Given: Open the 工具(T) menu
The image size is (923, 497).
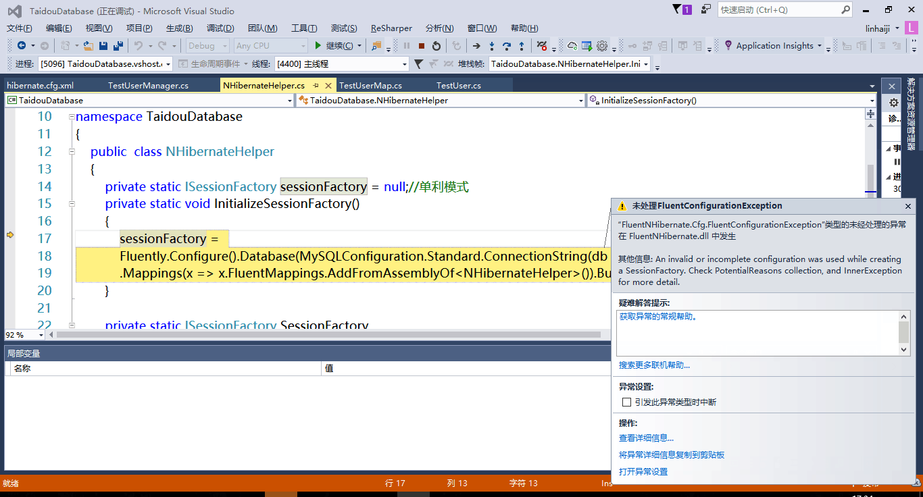Looking at the screenshot, I should 304,28.
